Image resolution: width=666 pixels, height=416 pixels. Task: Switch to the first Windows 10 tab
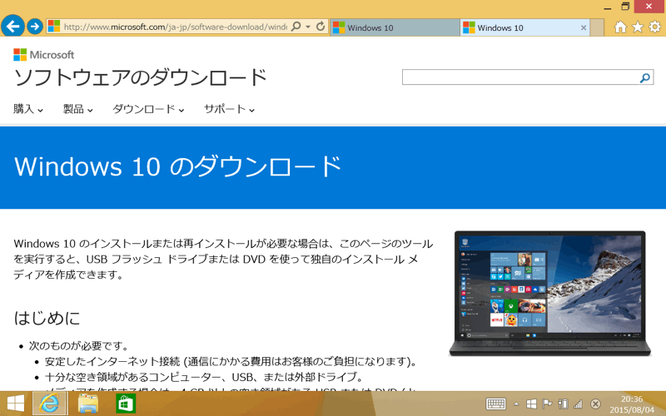[x=391, y=27]
